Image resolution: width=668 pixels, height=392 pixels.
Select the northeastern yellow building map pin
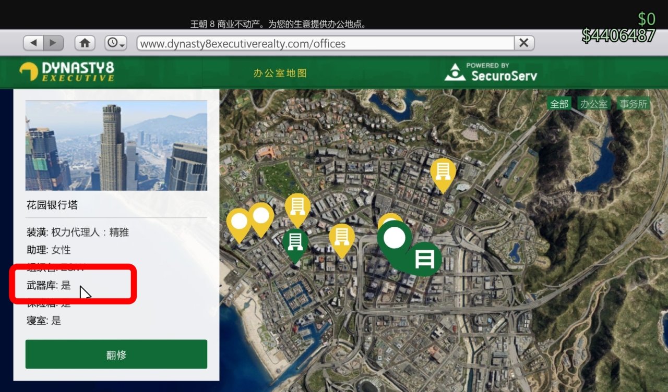443,174
